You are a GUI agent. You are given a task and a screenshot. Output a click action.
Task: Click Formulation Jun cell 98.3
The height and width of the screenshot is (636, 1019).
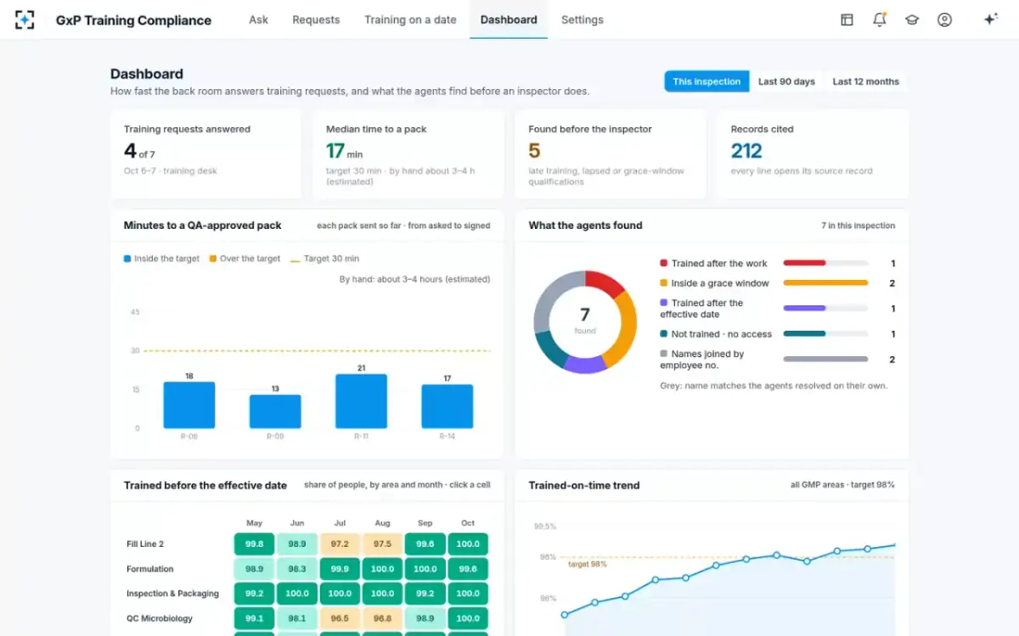click(296, 569)
